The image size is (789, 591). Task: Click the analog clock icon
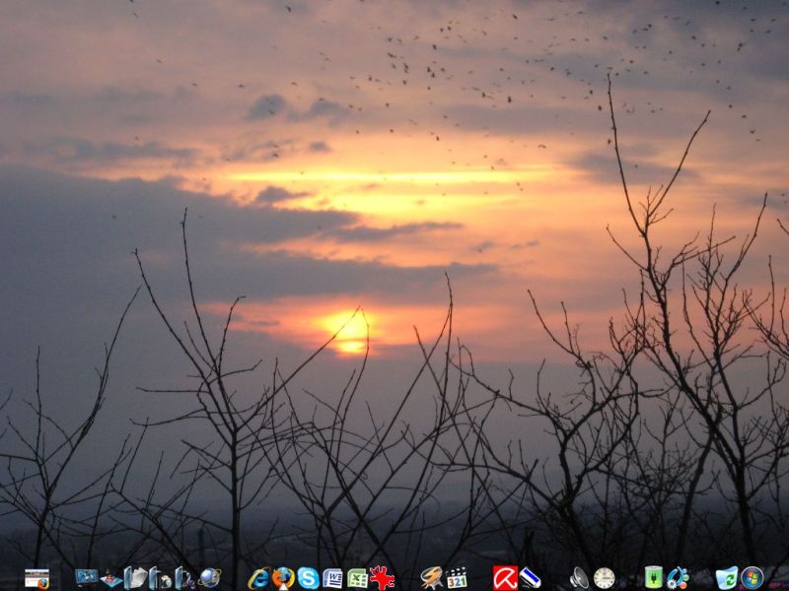(x=604, y=578)
